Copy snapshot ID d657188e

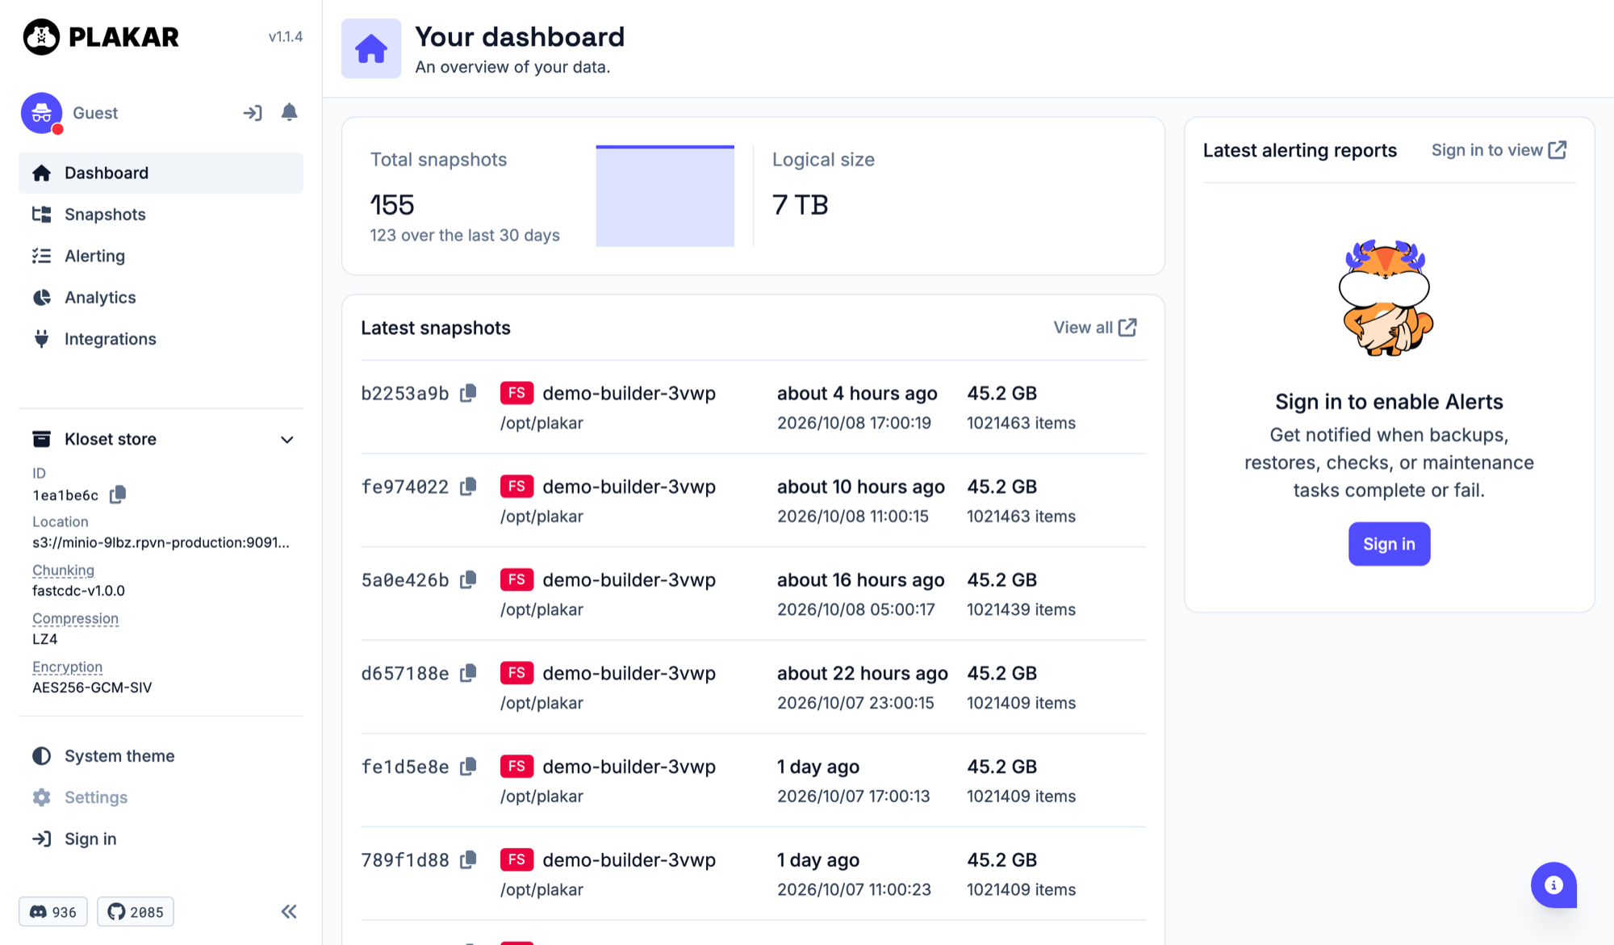point(468,673)
